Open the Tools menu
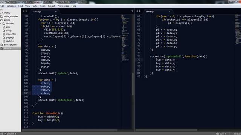 click(x=43, y=6)
